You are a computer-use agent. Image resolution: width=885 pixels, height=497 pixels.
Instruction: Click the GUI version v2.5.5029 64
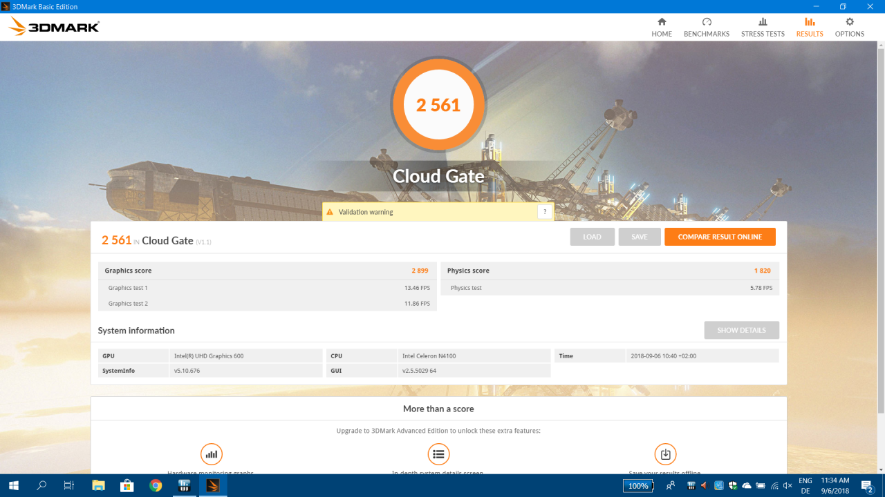click(420, 371)
